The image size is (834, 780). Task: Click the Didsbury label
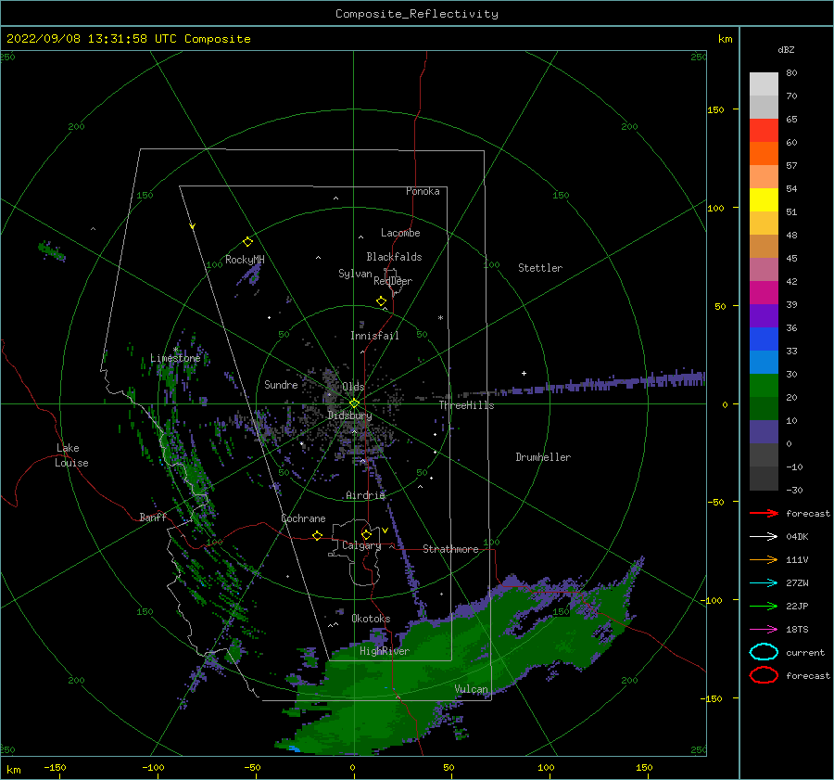(349, 416)
